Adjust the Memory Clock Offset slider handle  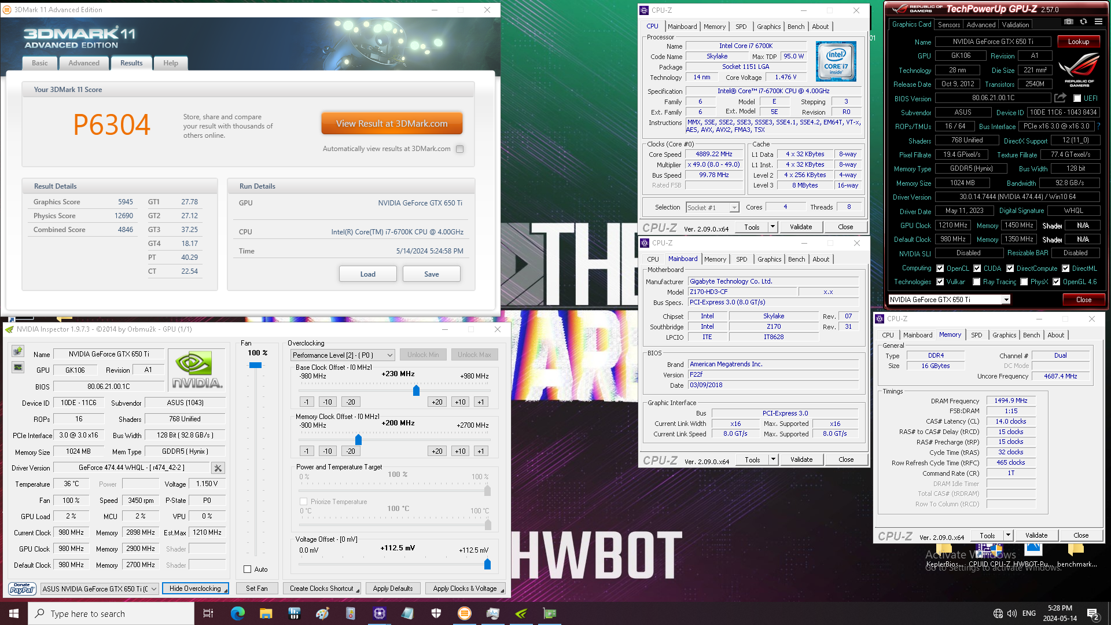click(358, 440)
